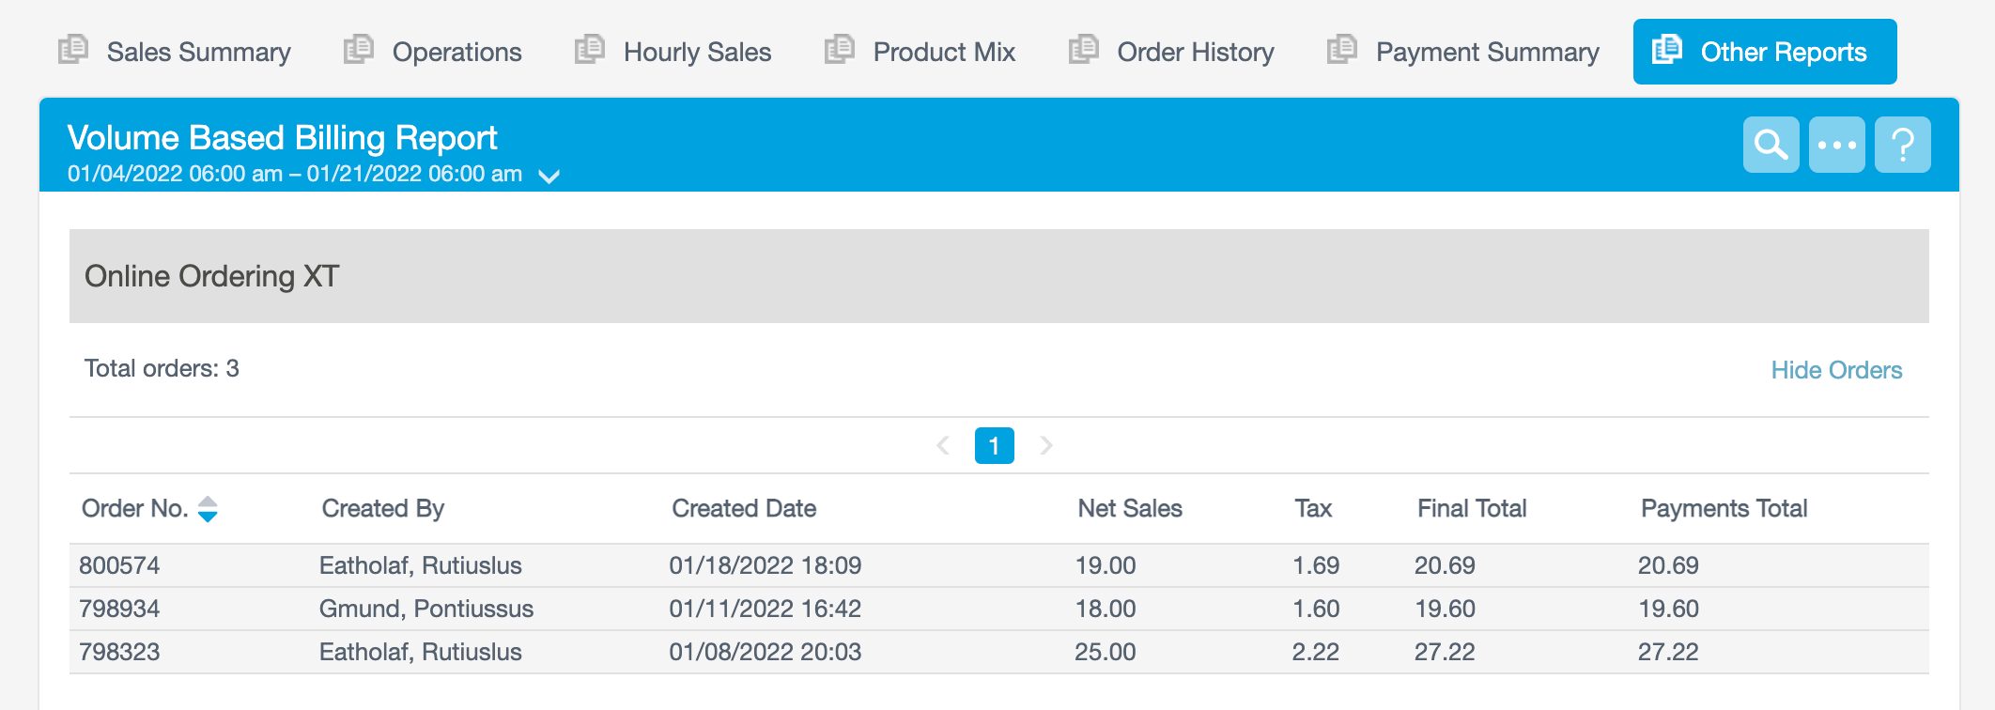Viewport: 1995px width, 710px height.
Task: Select page 1 in pagination
Action: [x=994, y=445]
